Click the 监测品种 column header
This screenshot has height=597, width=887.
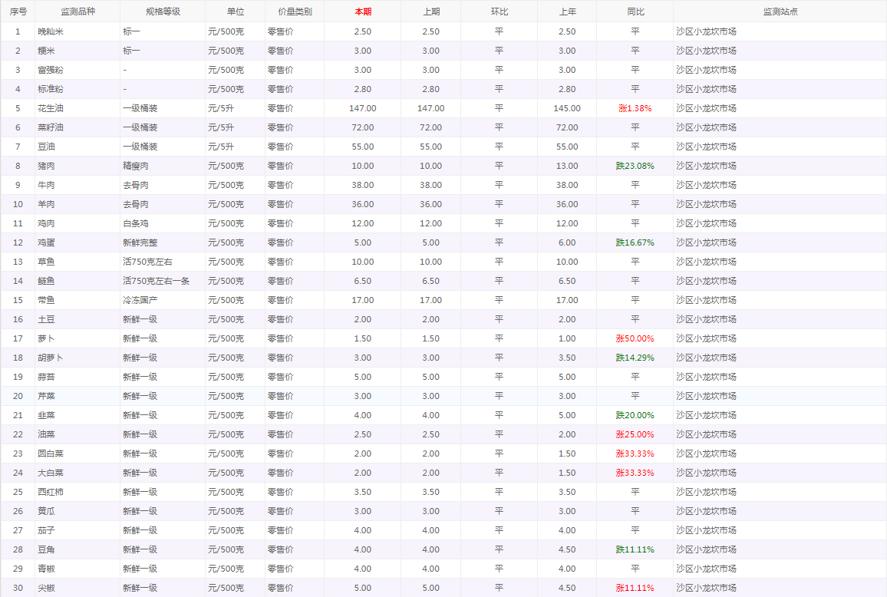coord(77,12)
